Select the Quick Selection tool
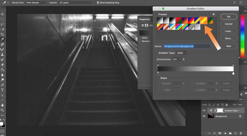The image size is (247, 136). (x=2, y=29)
